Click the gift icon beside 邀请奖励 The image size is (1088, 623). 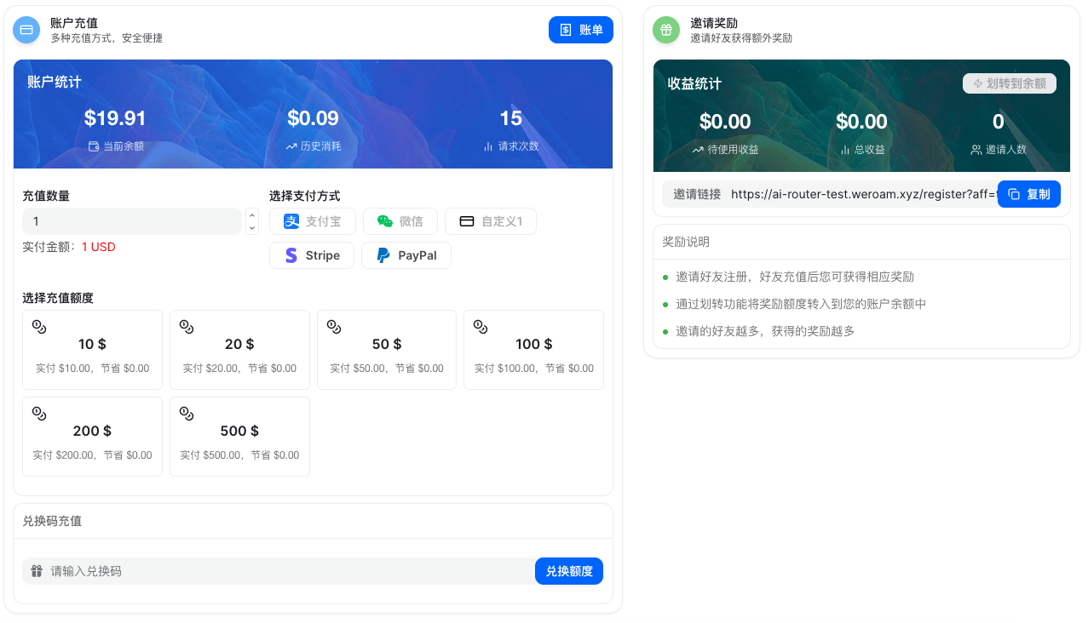click(666, 30)
